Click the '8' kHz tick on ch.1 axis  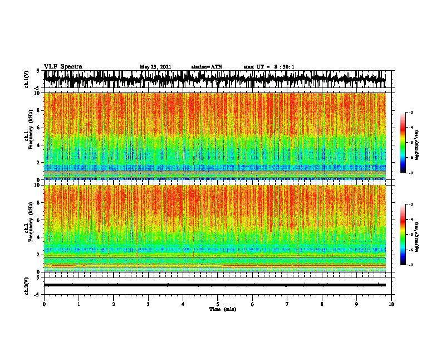pos(38,110)
